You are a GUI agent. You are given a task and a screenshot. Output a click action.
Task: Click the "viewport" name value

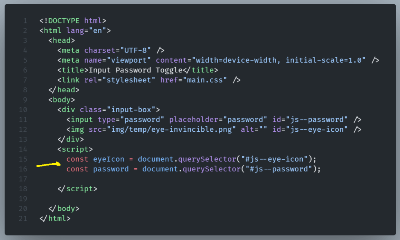click(x=131, y=60)
